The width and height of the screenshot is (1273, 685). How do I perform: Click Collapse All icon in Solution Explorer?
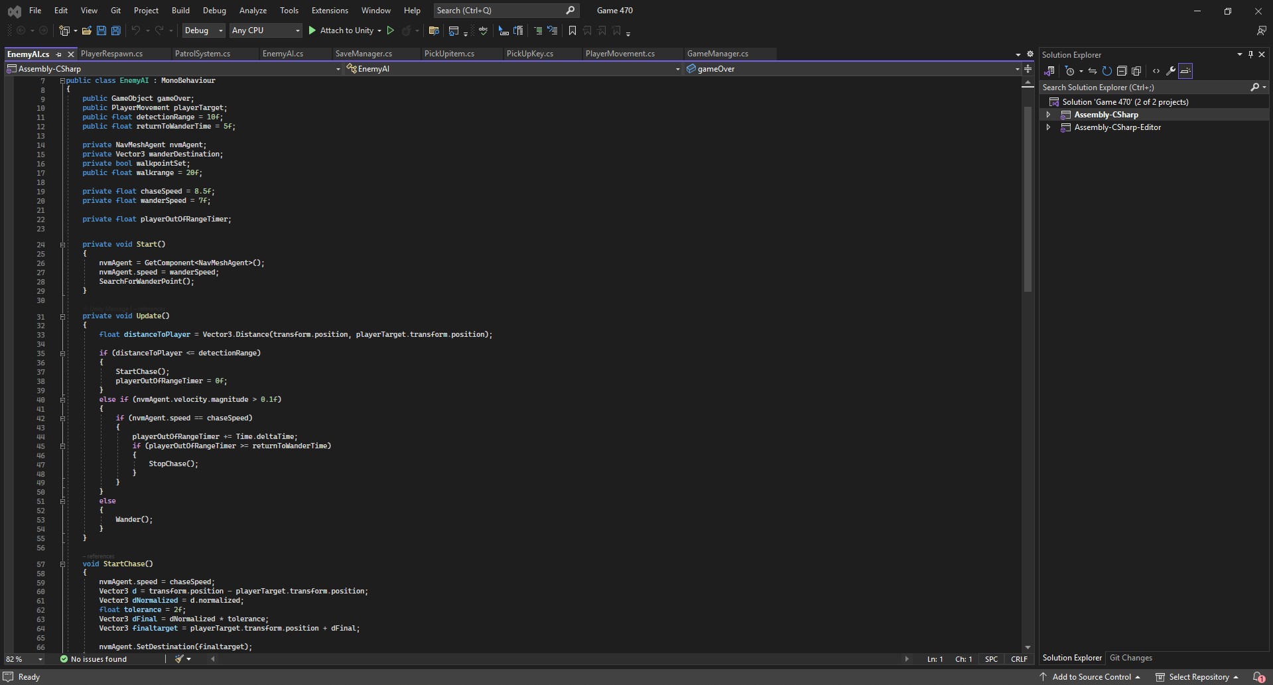pos(1122,71)
